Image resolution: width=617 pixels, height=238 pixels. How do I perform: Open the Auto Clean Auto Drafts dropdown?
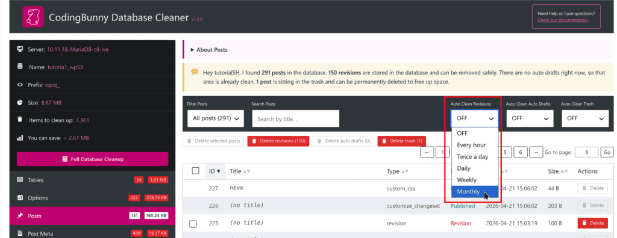tap(530, 118)
